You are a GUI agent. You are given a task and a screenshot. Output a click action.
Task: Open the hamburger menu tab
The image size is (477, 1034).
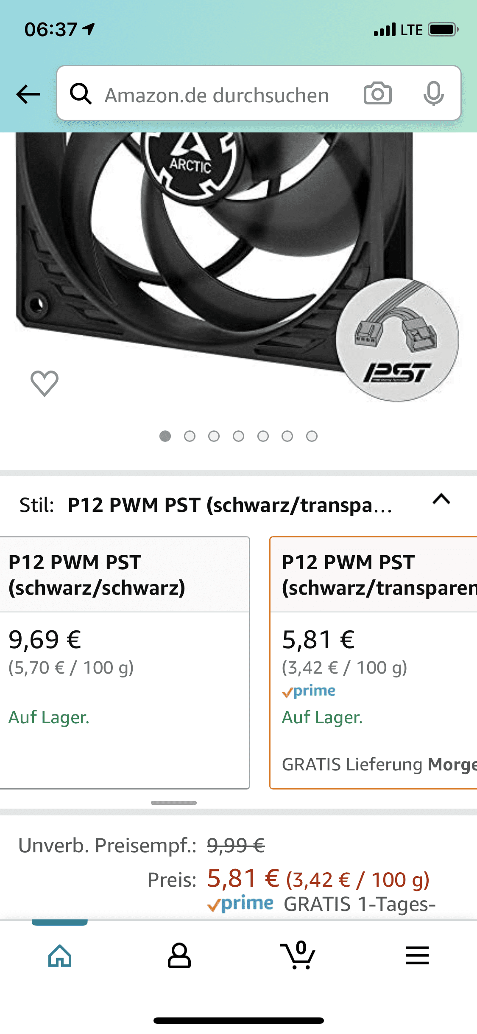click(x=417, y=955)
